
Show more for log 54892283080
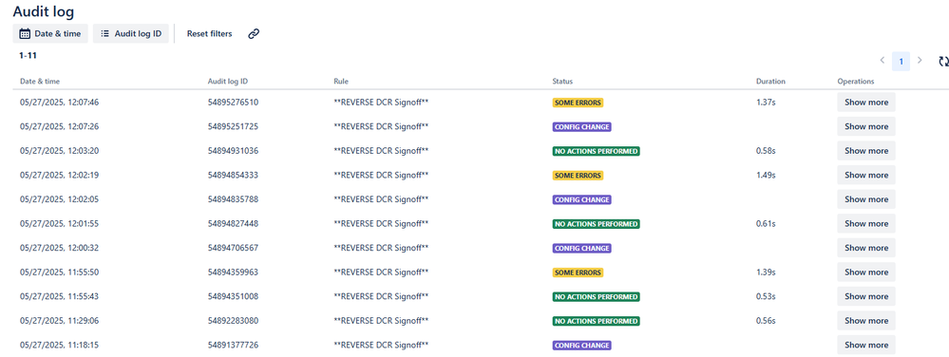[x=866, y=321]
